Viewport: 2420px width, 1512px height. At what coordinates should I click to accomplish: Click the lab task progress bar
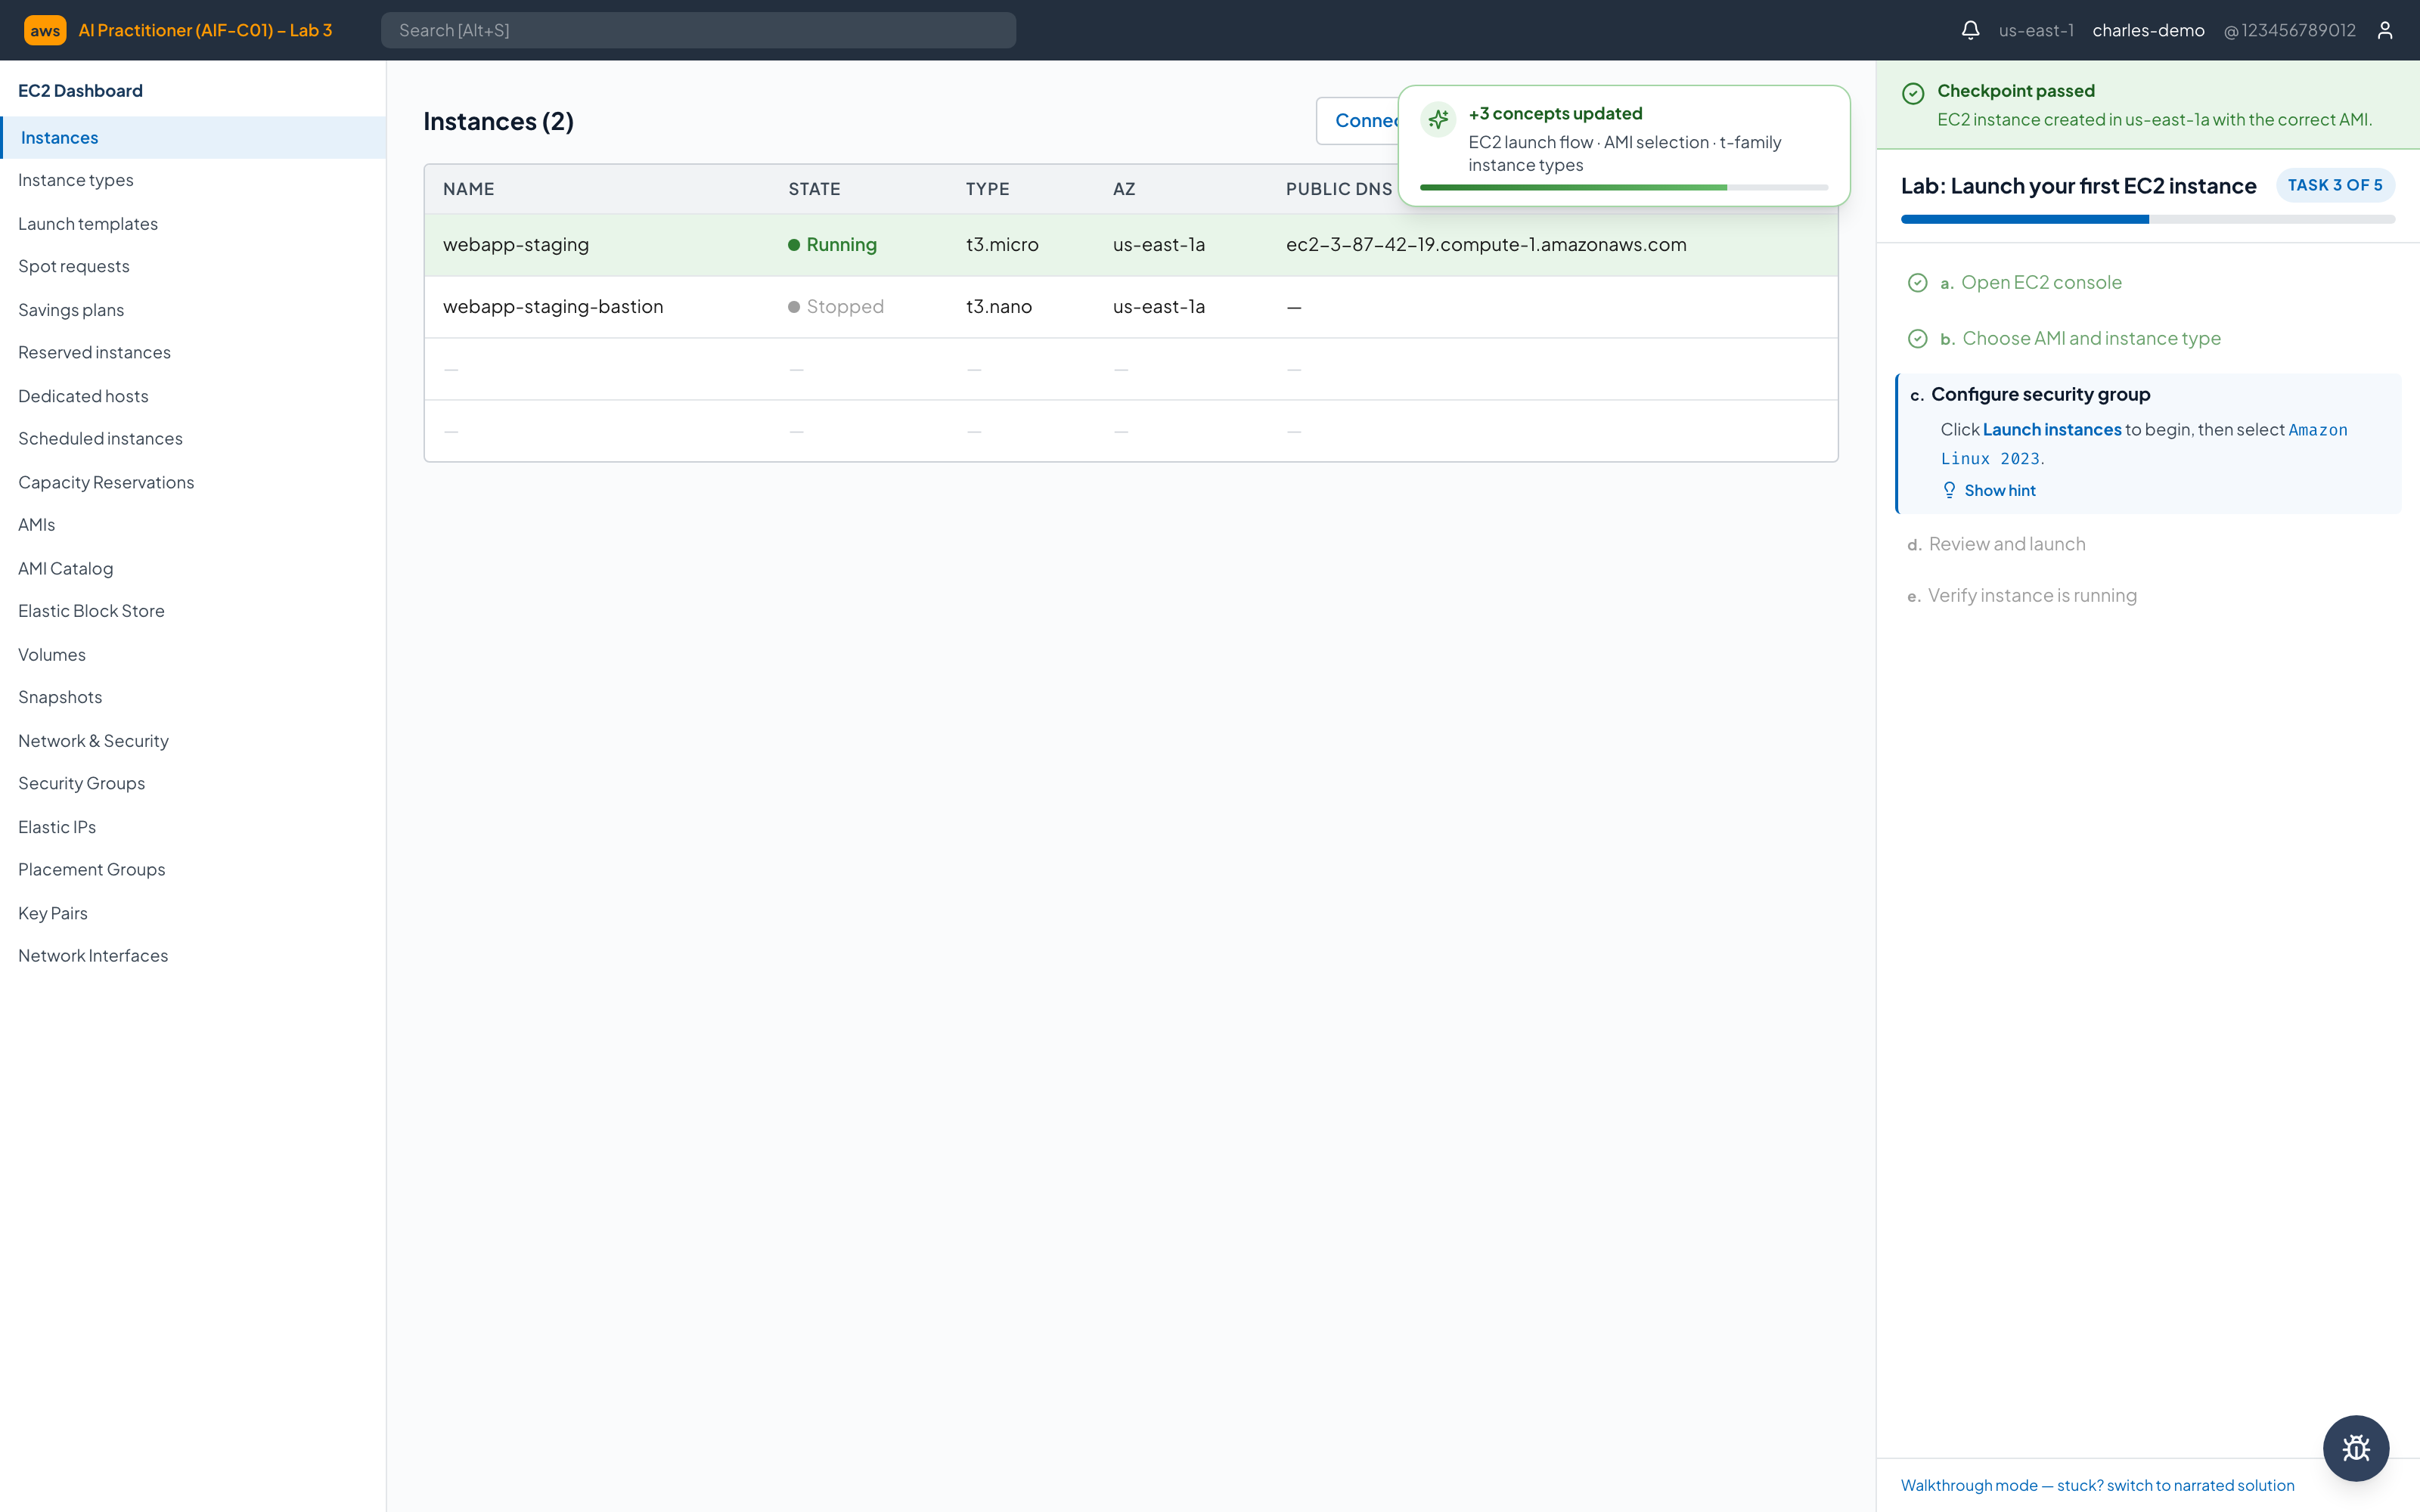pos(2148,219)
